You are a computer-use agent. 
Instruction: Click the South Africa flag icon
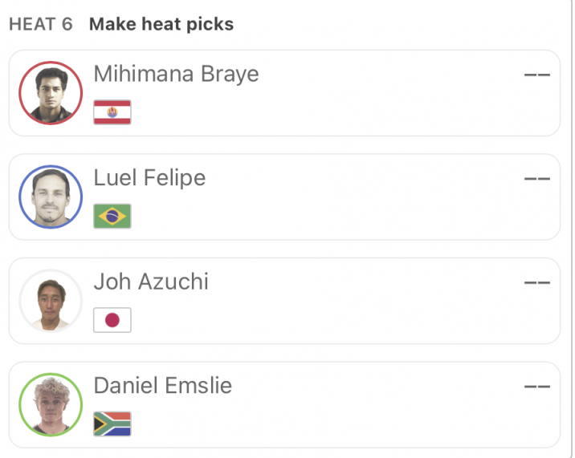pos(112,424)
